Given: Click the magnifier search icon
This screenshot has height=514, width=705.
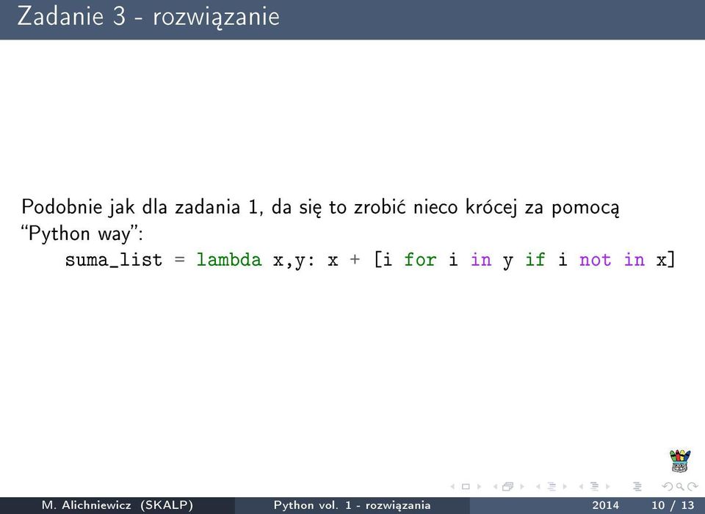Looking at the screenshot, I should (680, 487).
